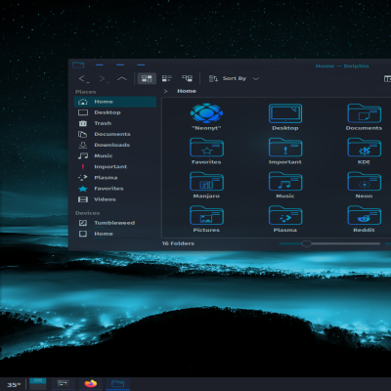The image size is (391, 391).
Task: Go back with the Dolphin back arrow
Action: point(84,78)
